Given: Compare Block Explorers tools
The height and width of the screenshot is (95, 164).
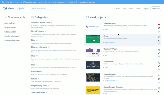Looking at the screenshot, I should coord(10,23).
